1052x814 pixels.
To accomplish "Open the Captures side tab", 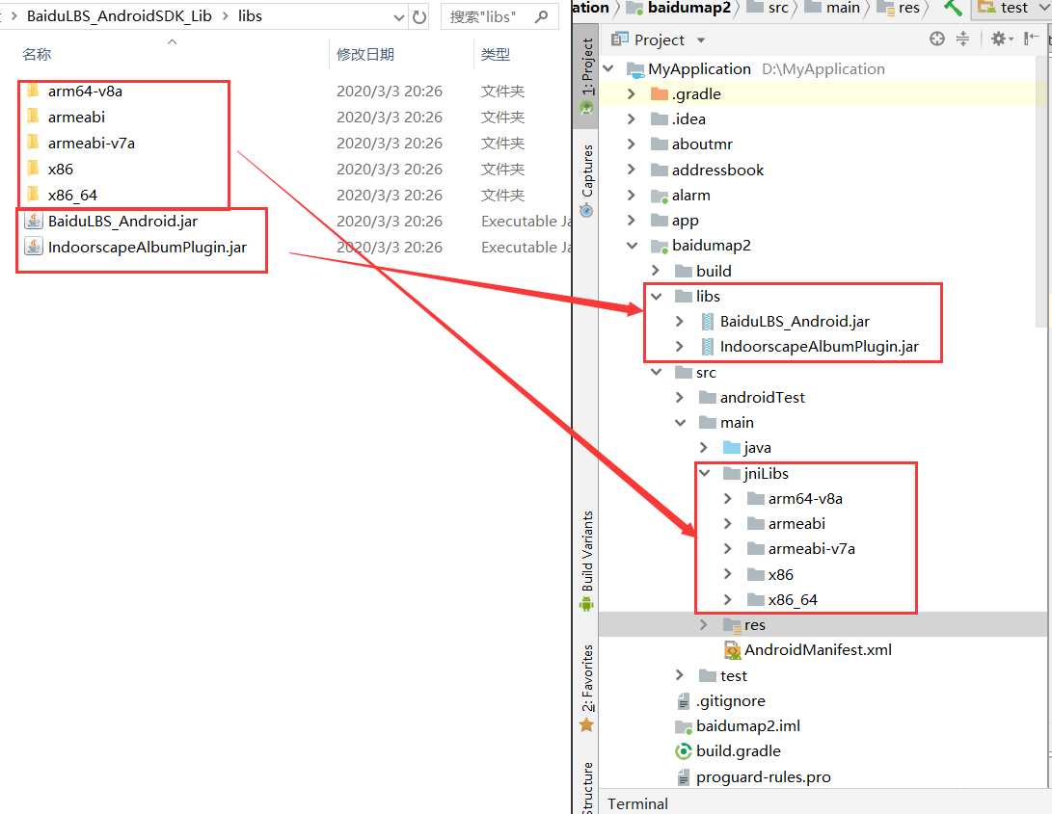I will pyautogui.click(x=587, y=180).
